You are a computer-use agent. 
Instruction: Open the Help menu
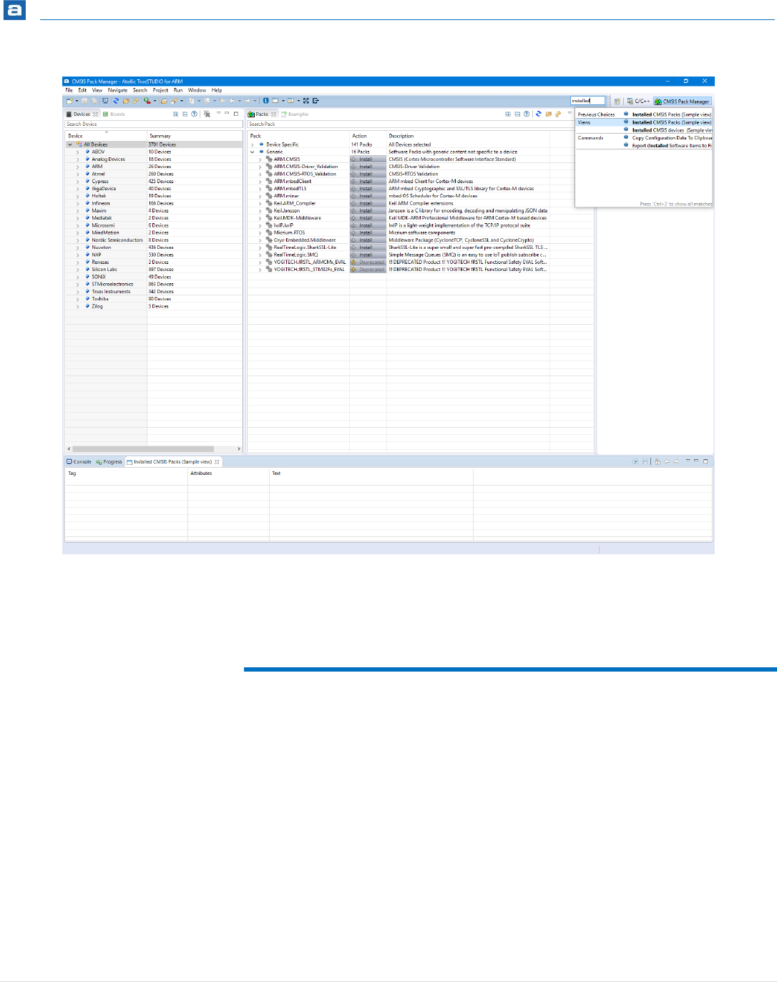pos(217,90)
